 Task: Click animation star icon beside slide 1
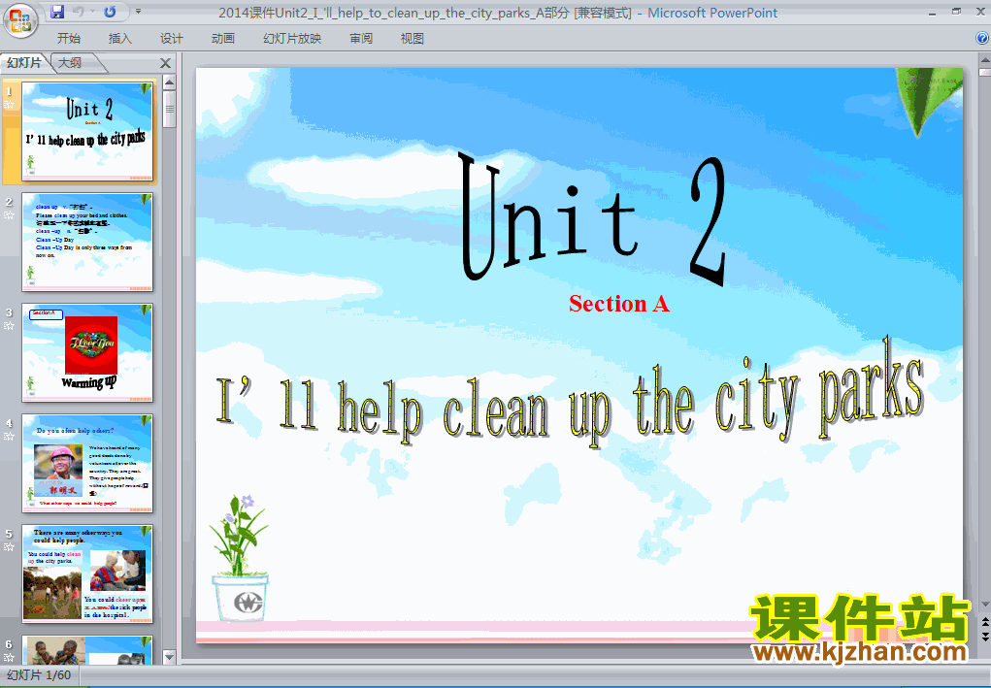coord(9,105)
